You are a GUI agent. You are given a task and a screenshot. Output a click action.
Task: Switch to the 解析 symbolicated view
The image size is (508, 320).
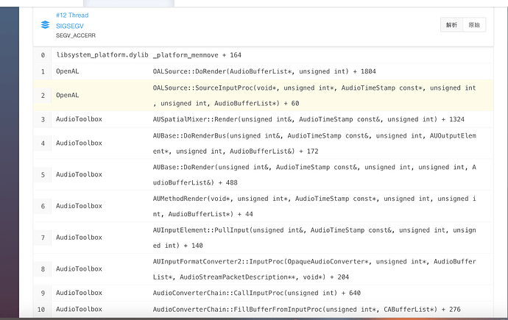click(x=451, y=25)
